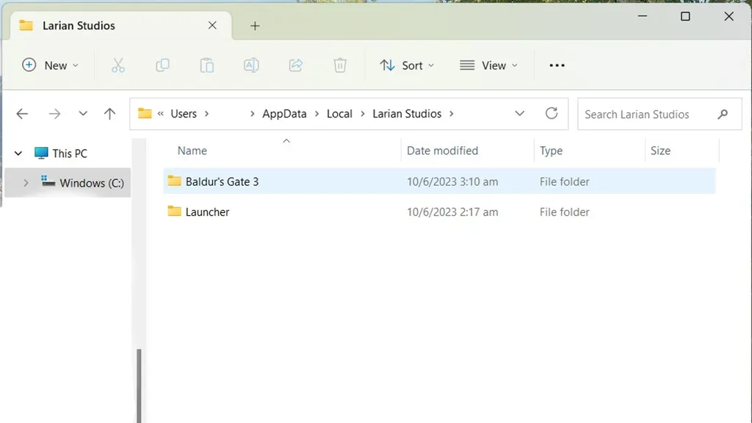Click the address bar folder icon
The height and width of the screenshot is (423, 752).
[x=145, y=113]
